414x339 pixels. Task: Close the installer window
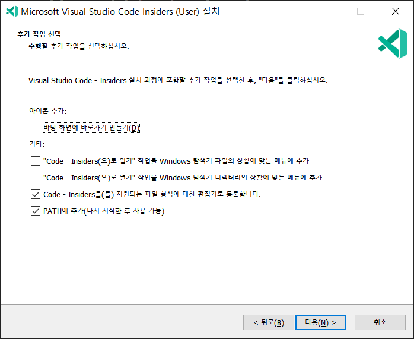coord(395,11)
